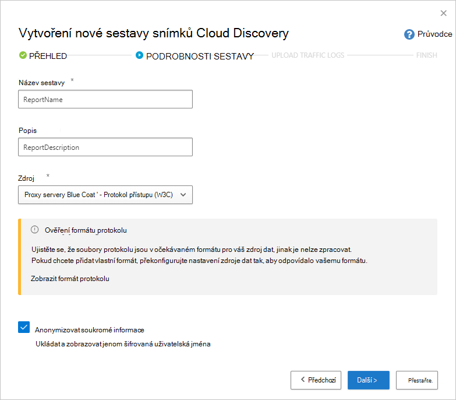The image size is (456, 400).
Task: Close the dialog with the X icon
Action: pos(443,13)
